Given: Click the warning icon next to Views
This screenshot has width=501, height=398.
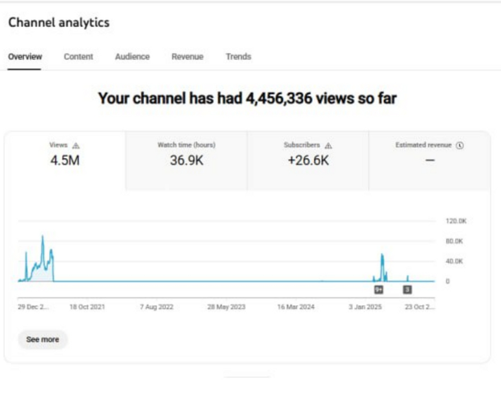Looking at the screenshot, I should coord(76,145).
